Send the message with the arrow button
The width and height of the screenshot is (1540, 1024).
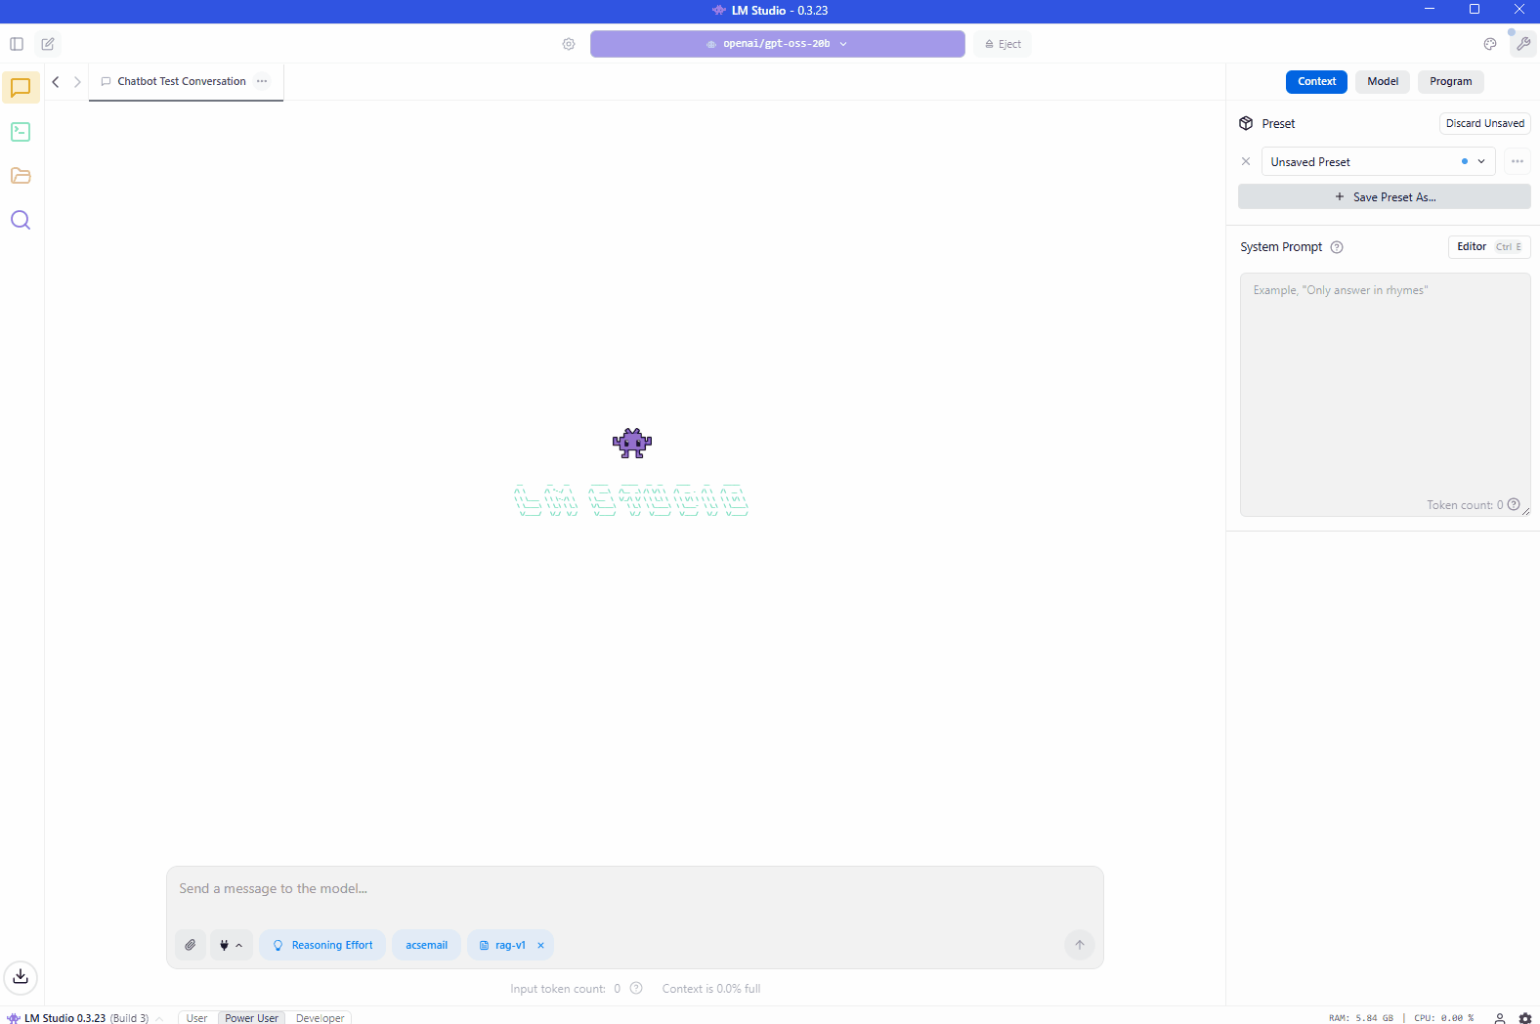[x=1080, y=945]
